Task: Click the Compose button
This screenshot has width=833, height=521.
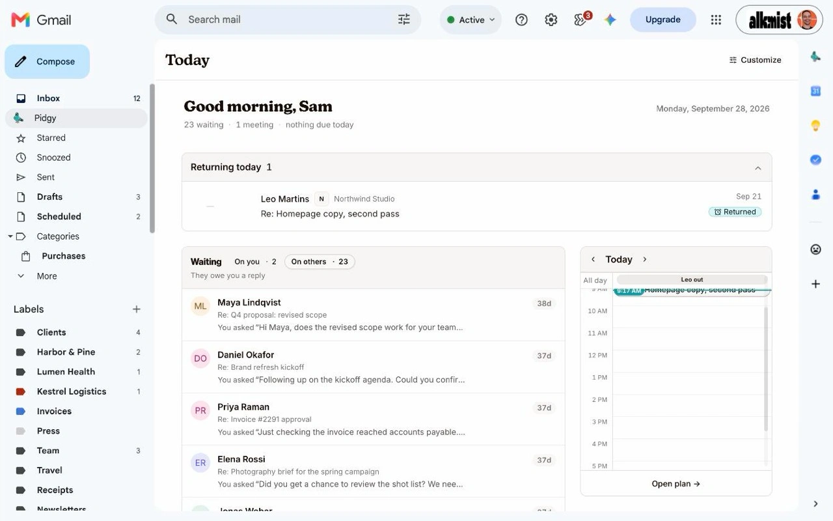Action: tap(47, 61)
